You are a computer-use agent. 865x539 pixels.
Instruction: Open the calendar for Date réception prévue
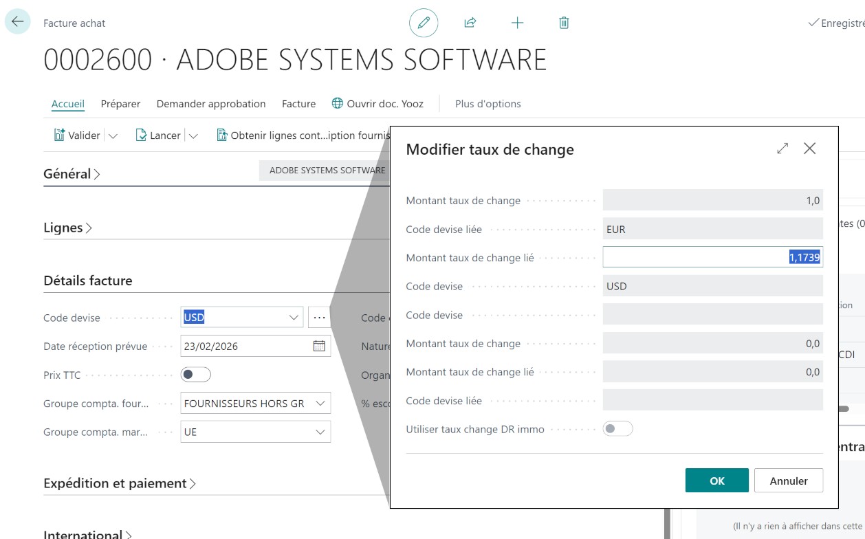(319, 346)
